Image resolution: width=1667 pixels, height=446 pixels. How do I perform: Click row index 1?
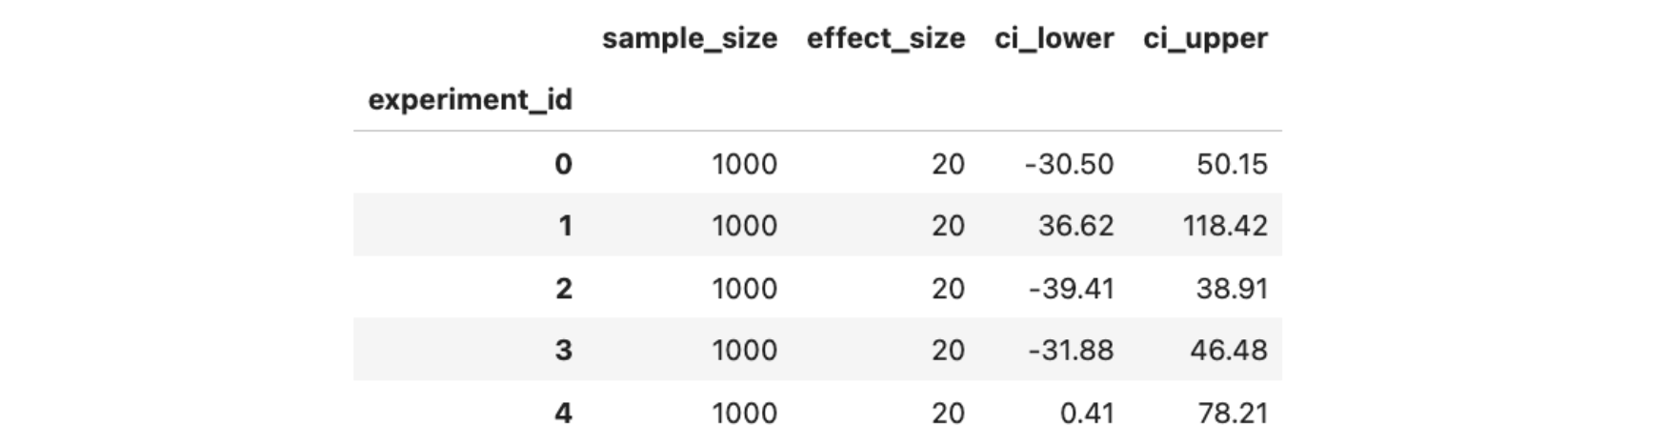pos(564,226)
